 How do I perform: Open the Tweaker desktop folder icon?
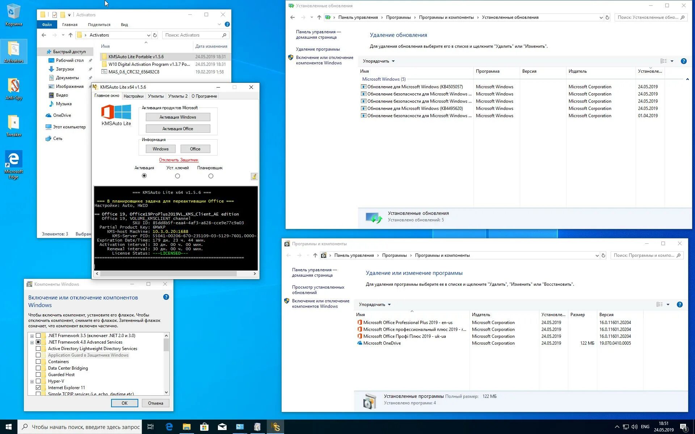(x=13, y=126)
